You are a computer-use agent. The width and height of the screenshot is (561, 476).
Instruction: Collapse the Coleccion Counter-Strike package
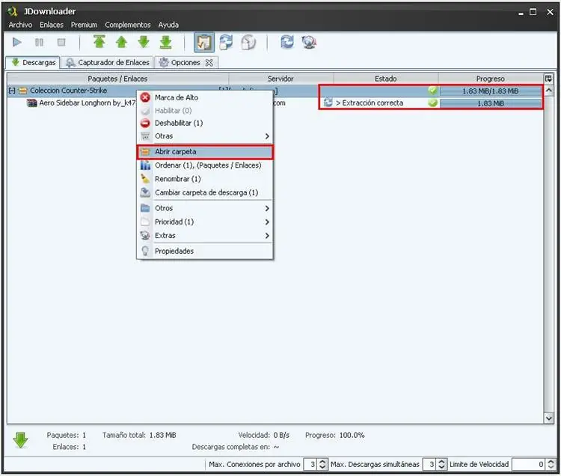(x=12, y=91)
